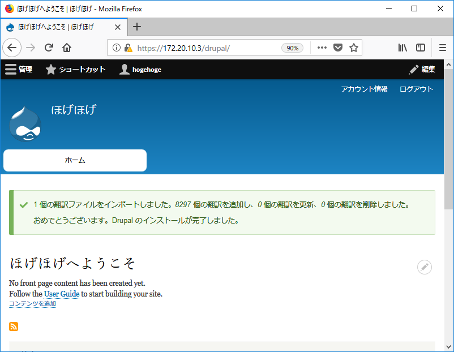Click the scrollbar up arrow
This screenshot has width=454, height=352.
pyautogui.click(x=448, y=65)
